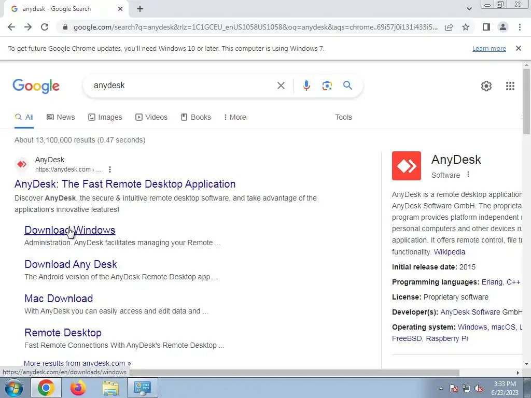
Task: Click the Google logo
Action: coord(36,86)
